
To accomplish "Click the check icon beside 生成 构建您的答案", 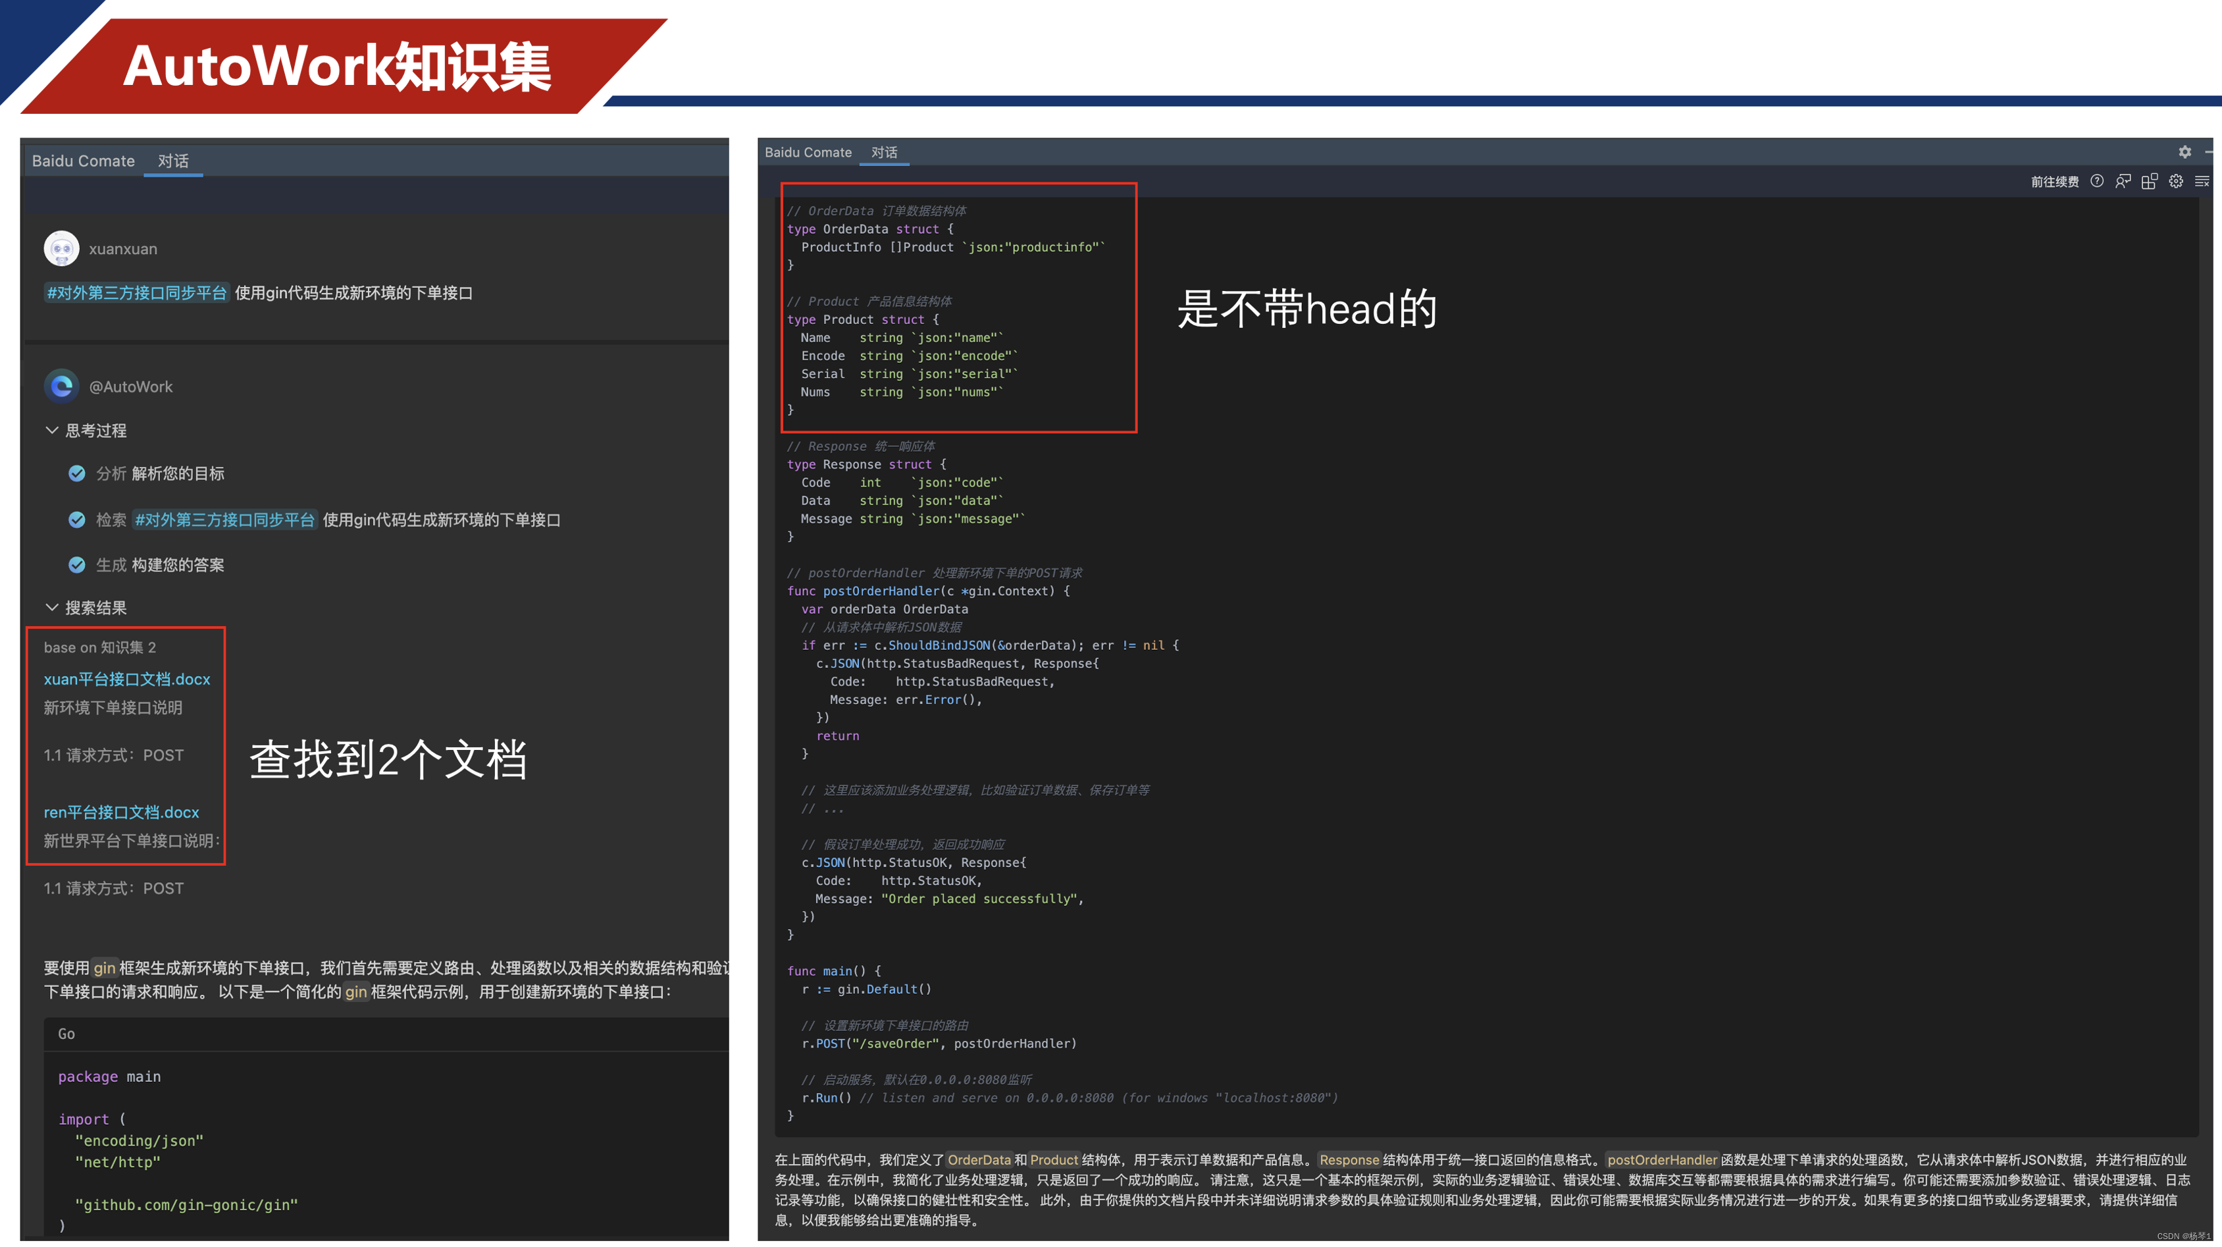I will coord(77,564).
